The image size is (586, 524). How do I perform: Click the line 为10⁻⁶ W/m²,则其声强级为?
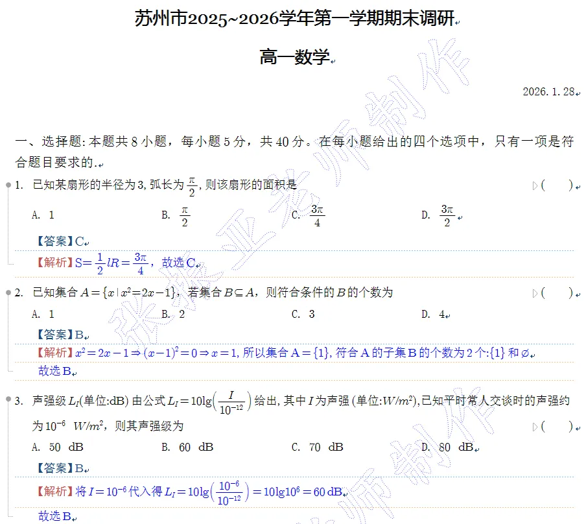coord(108,426)
